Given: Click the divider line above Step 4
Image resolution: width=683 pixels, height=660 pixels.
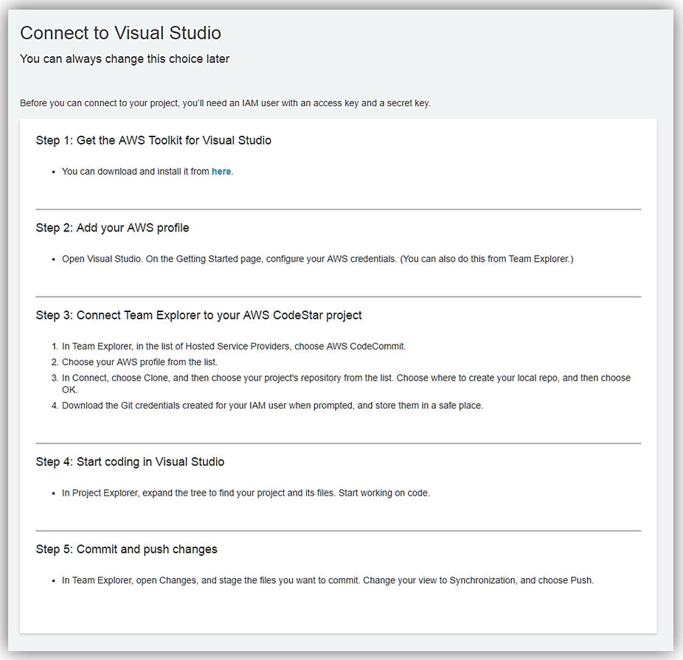Looking at the screenshot, I should point(338,443).
